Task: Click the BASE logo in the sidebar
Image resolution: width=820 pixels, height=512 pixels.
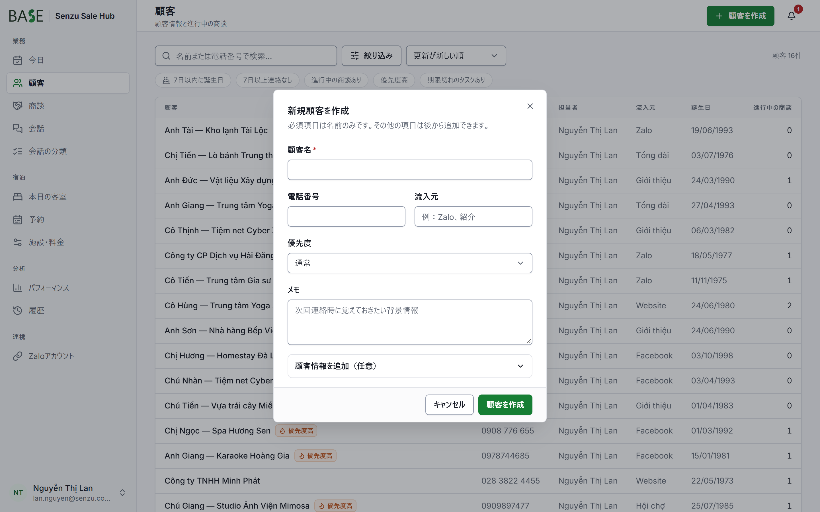Action: 26,16
